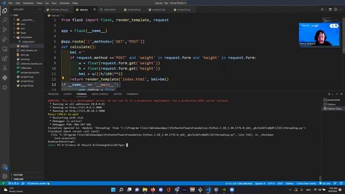Open the Run menu
Image resolution: width=345 pixels, height=194 pixels.
pos(54,3)
